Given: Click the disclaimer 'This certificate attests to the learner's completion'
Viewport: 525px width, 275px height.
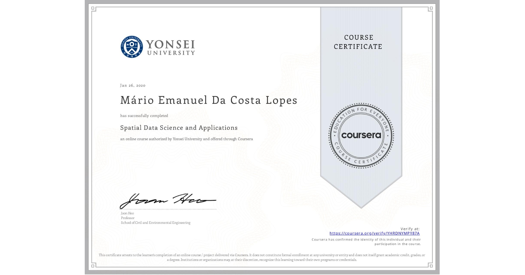Looking at the screenshot, I should (262, 257).
